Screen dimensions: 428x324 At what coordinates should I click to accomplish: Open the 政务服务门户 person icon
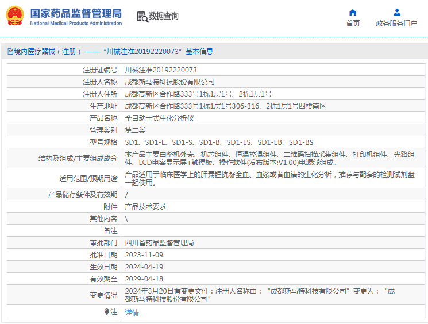(397, 12)
